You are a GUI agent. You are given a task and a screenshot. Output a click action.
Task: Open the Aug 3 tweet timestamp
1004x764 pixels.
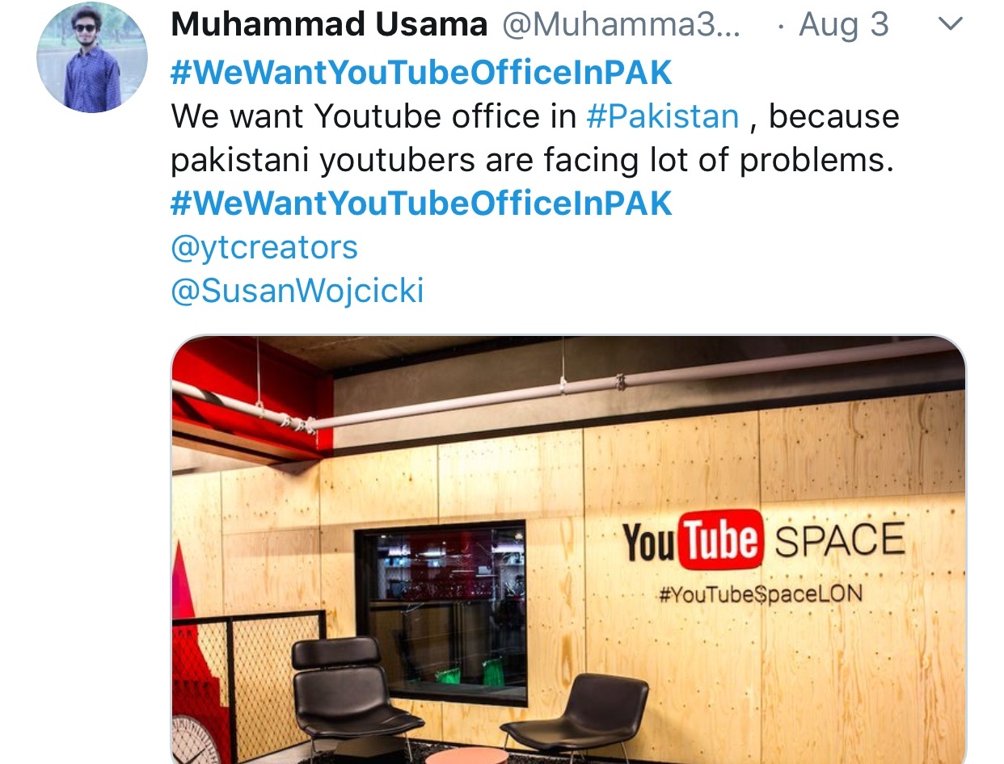click(844, 24)
